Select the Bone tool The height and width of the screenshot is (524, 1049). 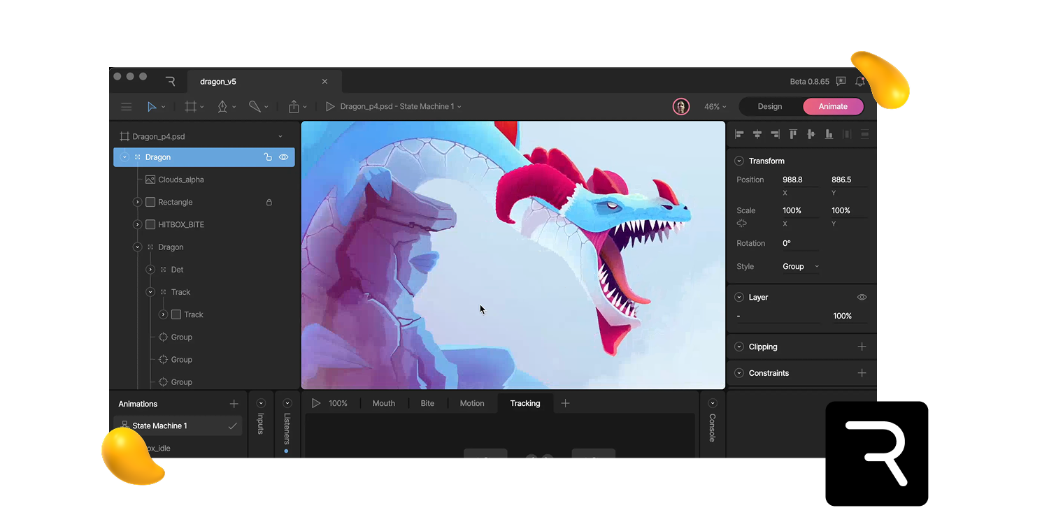point(255,107)
